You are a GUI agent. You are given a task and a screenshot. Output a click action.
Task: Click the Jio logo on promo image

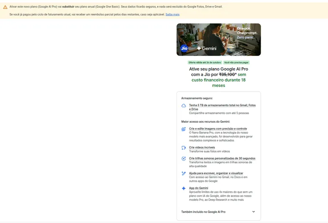[x=184, y=48]
